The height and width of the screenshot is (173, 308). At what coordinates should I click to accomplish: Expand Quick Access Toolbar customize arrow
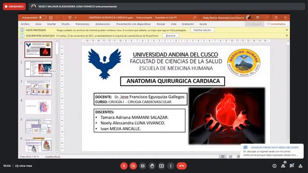coord(76,18)
